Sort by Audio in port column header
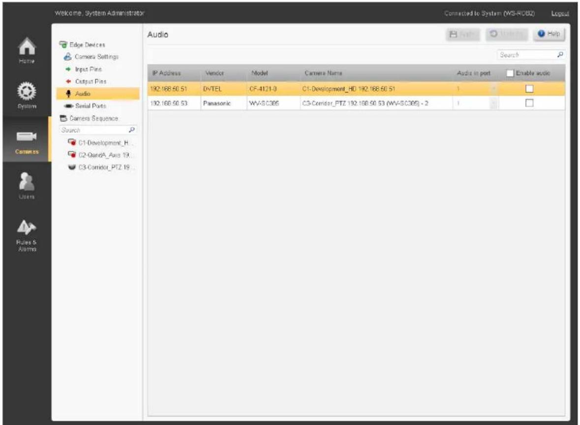 pos(474,73)
